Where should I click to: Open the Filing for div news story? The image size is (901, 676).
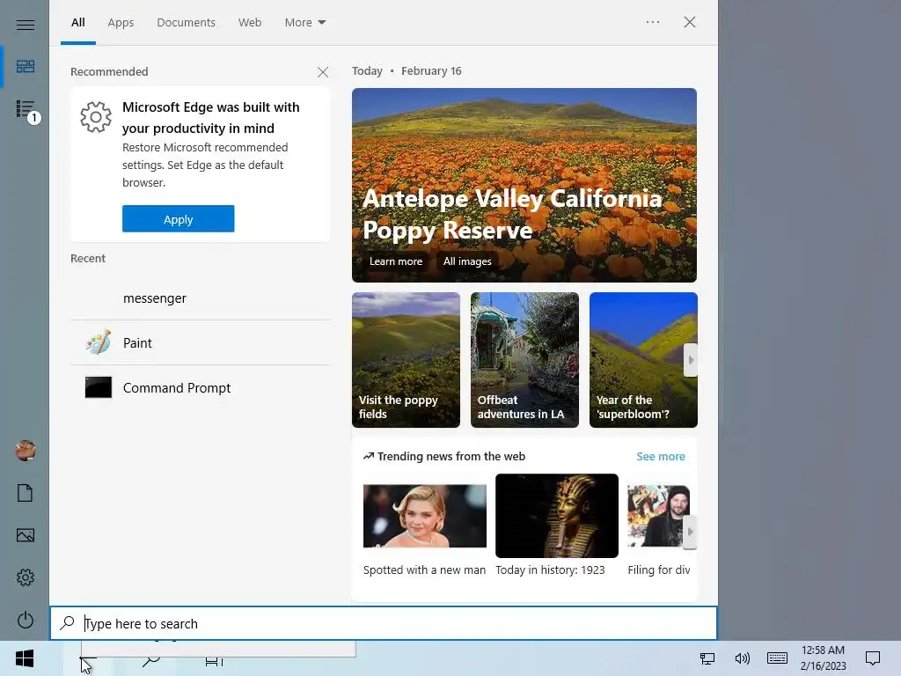click(659, 530)
